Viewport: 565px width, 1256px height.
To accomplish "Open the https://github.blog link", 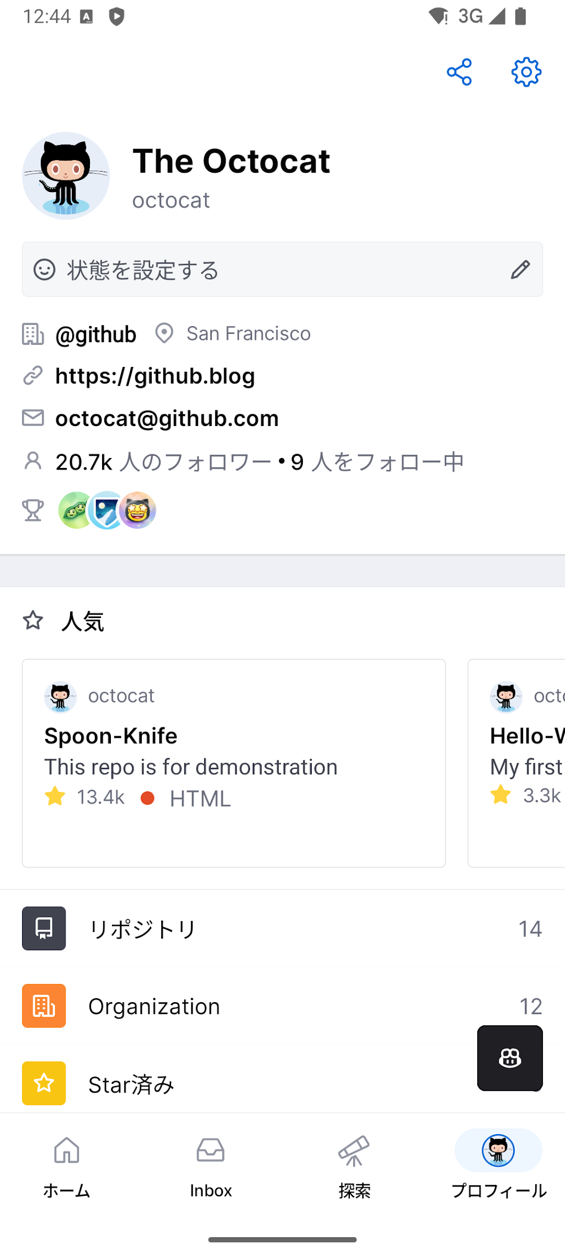I will [x=155, y=376].
